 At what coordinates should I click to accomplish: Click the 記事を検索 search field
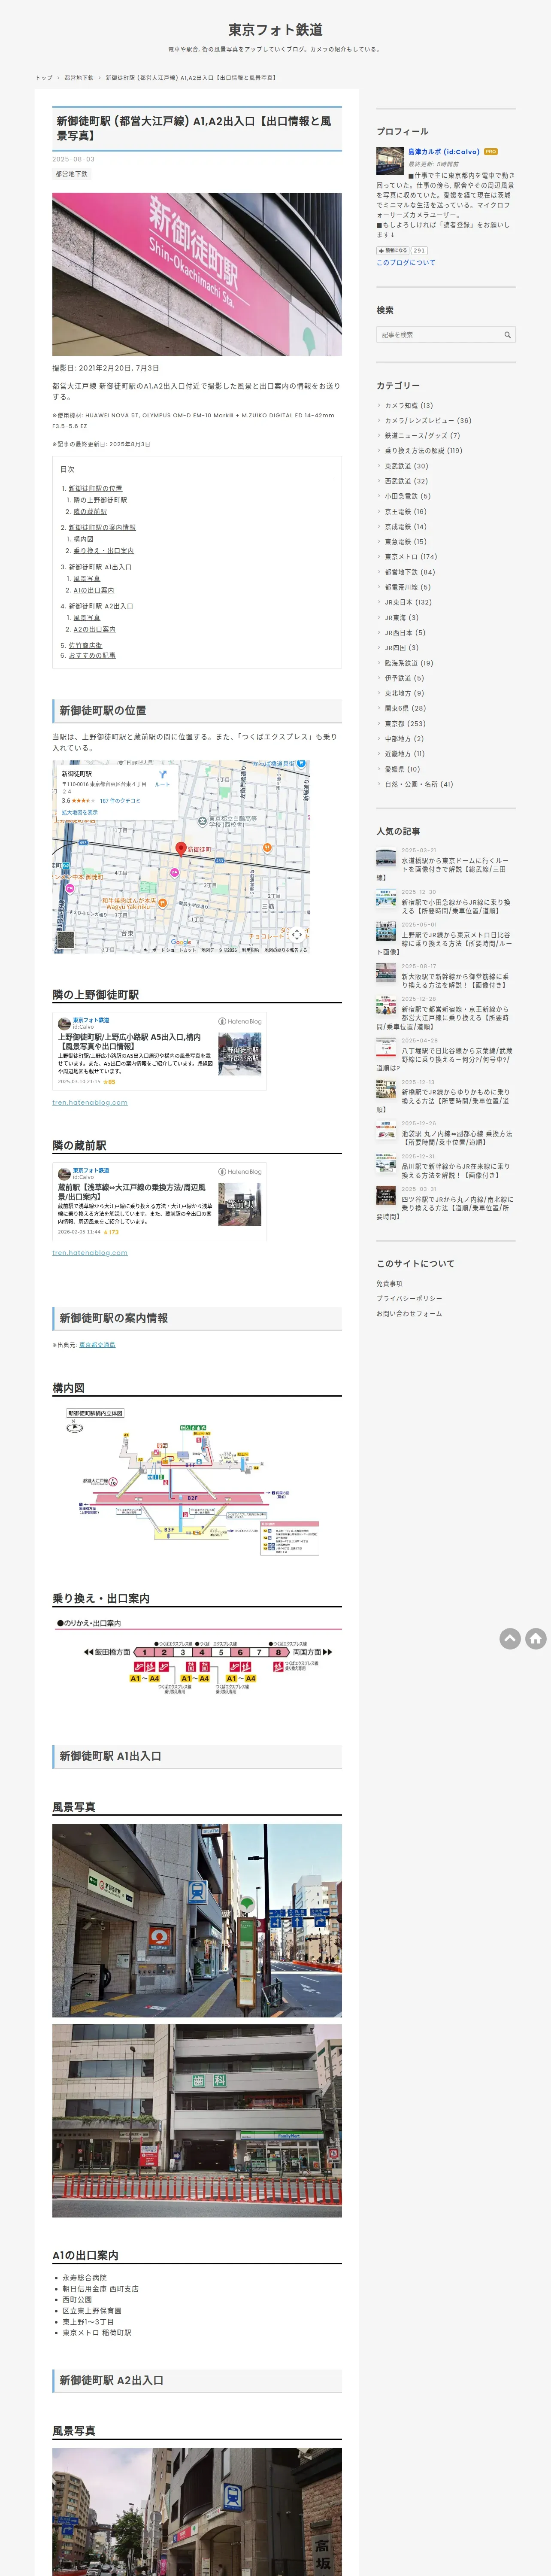click(x=446, y=335)
